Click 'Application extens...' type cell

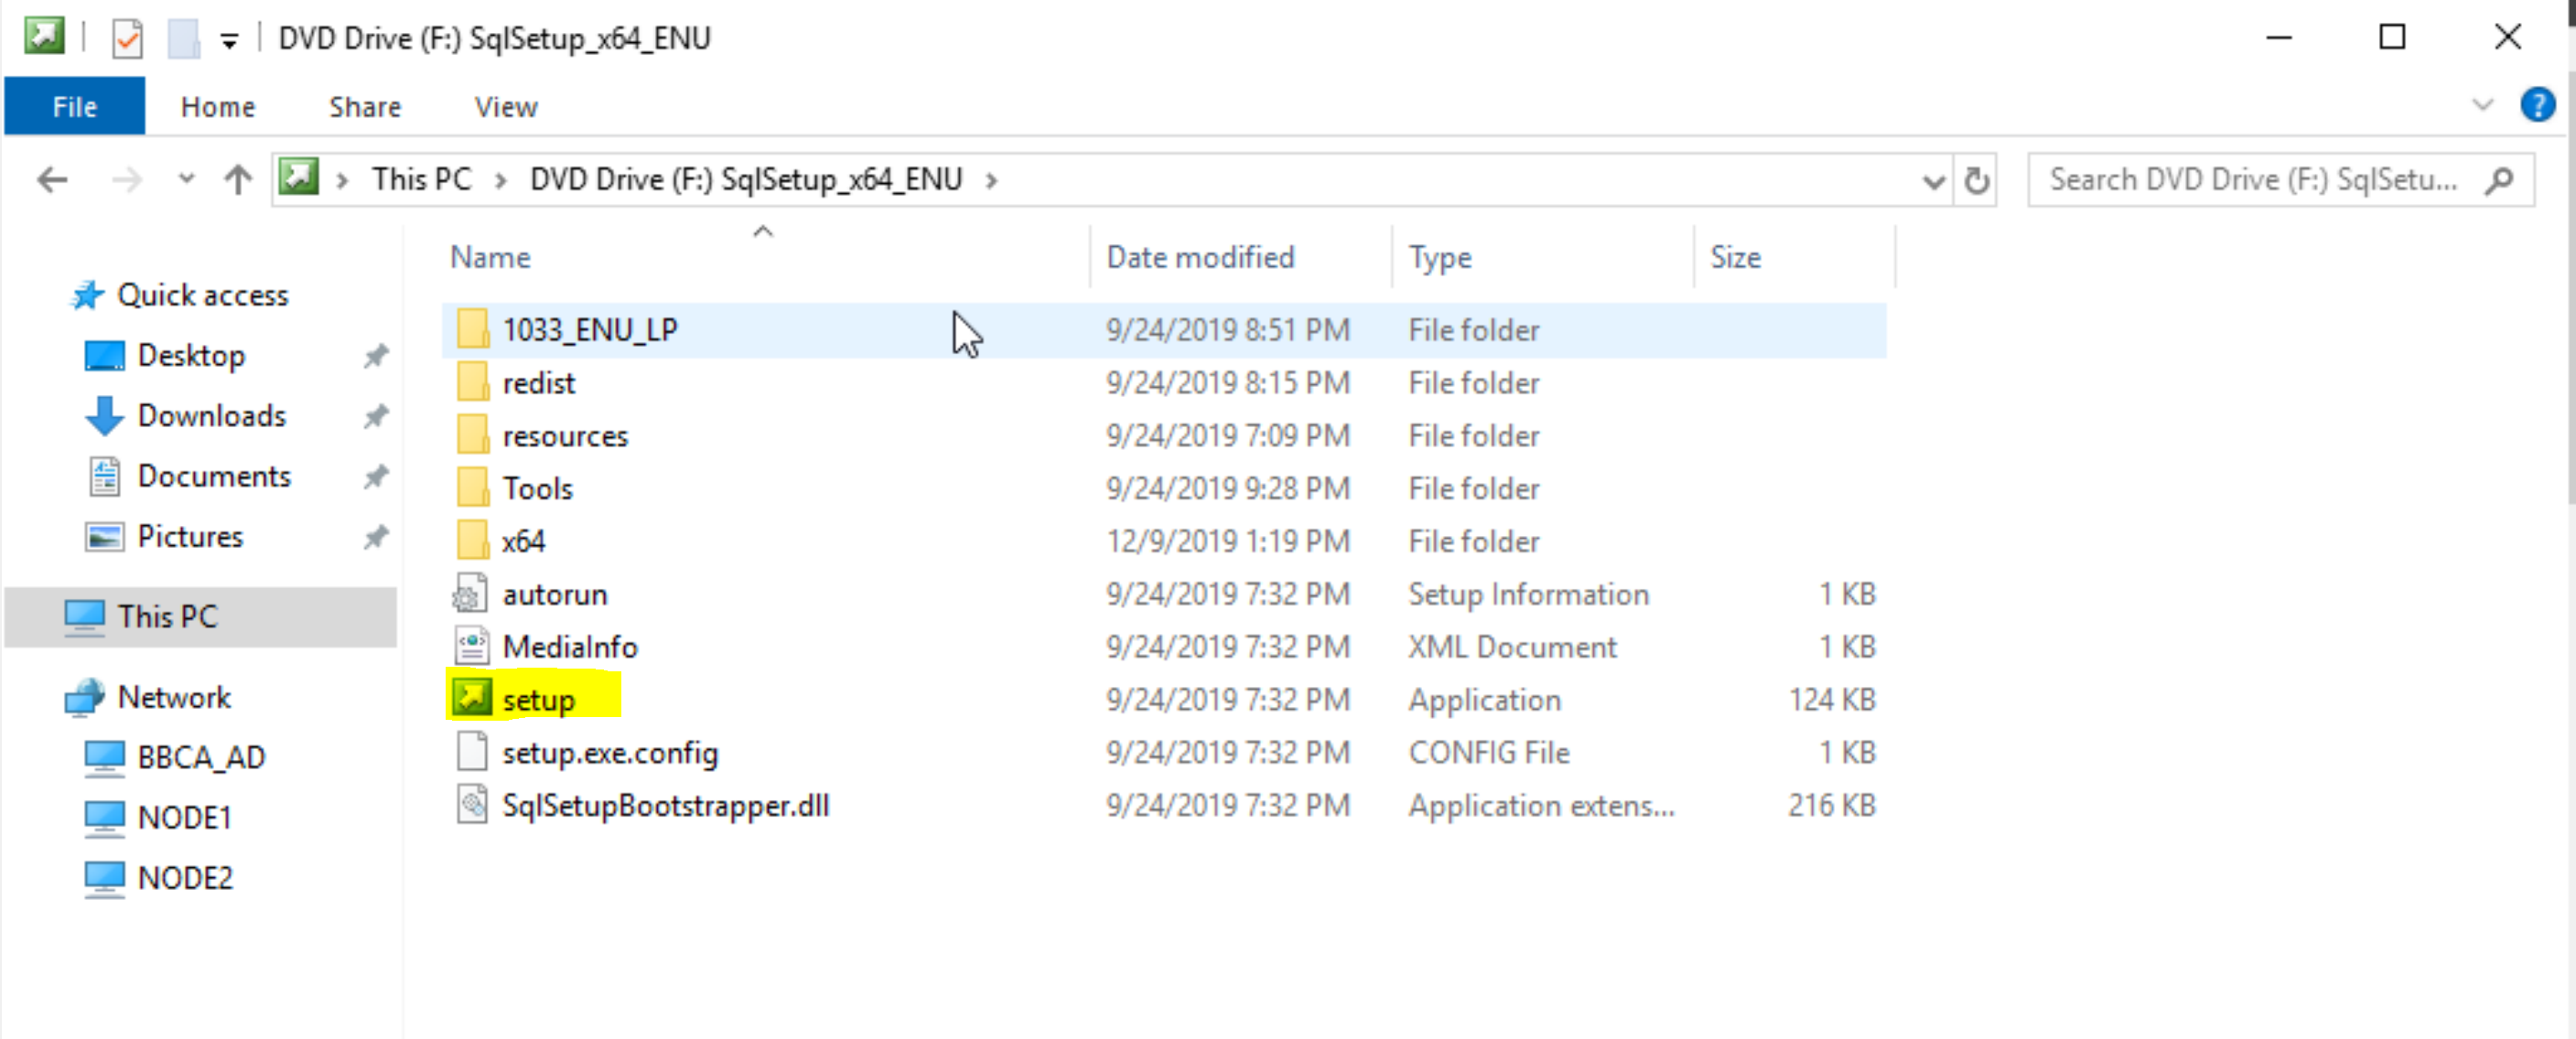1541,805
